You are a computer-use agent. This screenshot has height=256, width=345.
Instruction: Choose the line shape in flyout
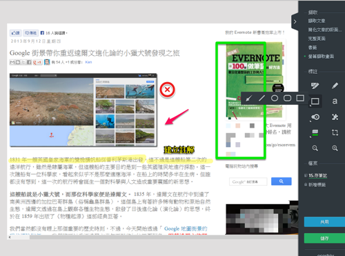pyautogui.click(x=262, y=98)
